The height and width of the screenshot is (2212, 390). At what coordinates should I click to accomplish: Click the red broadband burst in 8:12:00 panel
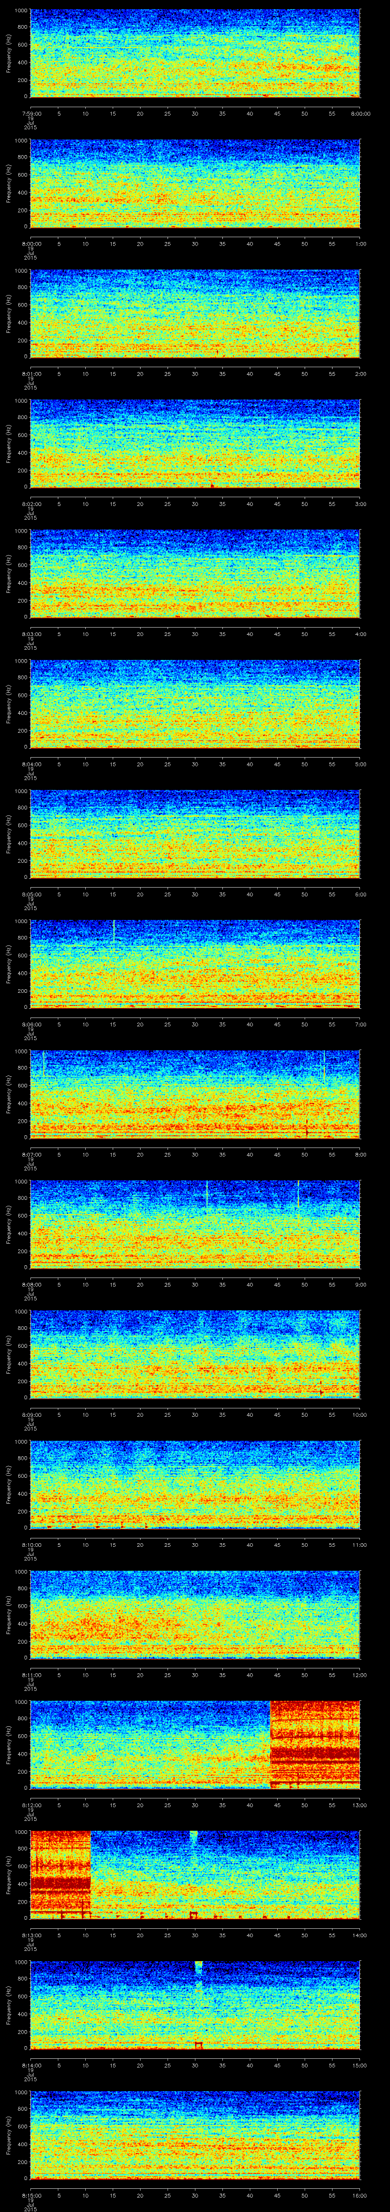click(315, 1745)
